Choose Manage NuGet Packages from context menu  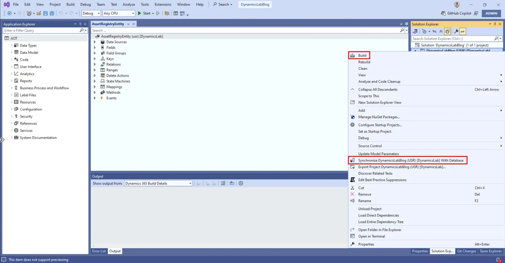(x=379, y=117)
